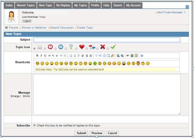The image size is (194, 138).
Task: Open the No Replies tab
Action: pyautogui.click(x=63, y=5)
